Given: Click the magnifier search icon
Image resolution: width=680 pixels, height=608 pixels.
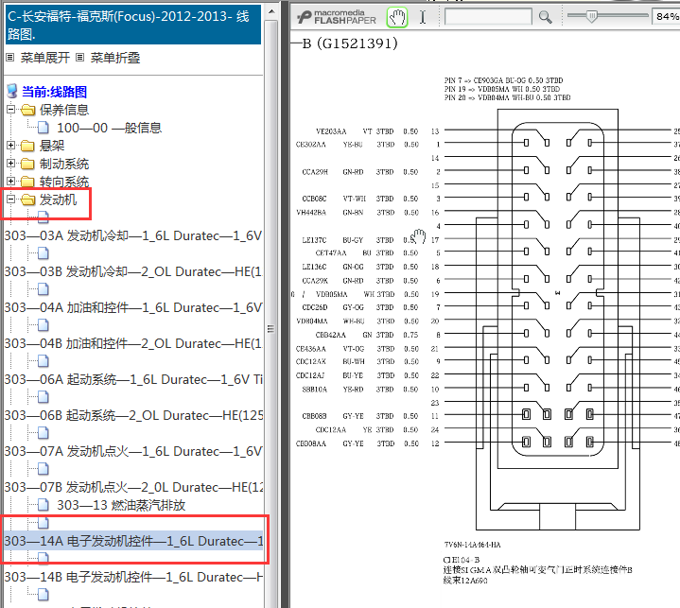Looking at the screenshot, I should pos(545,17).
